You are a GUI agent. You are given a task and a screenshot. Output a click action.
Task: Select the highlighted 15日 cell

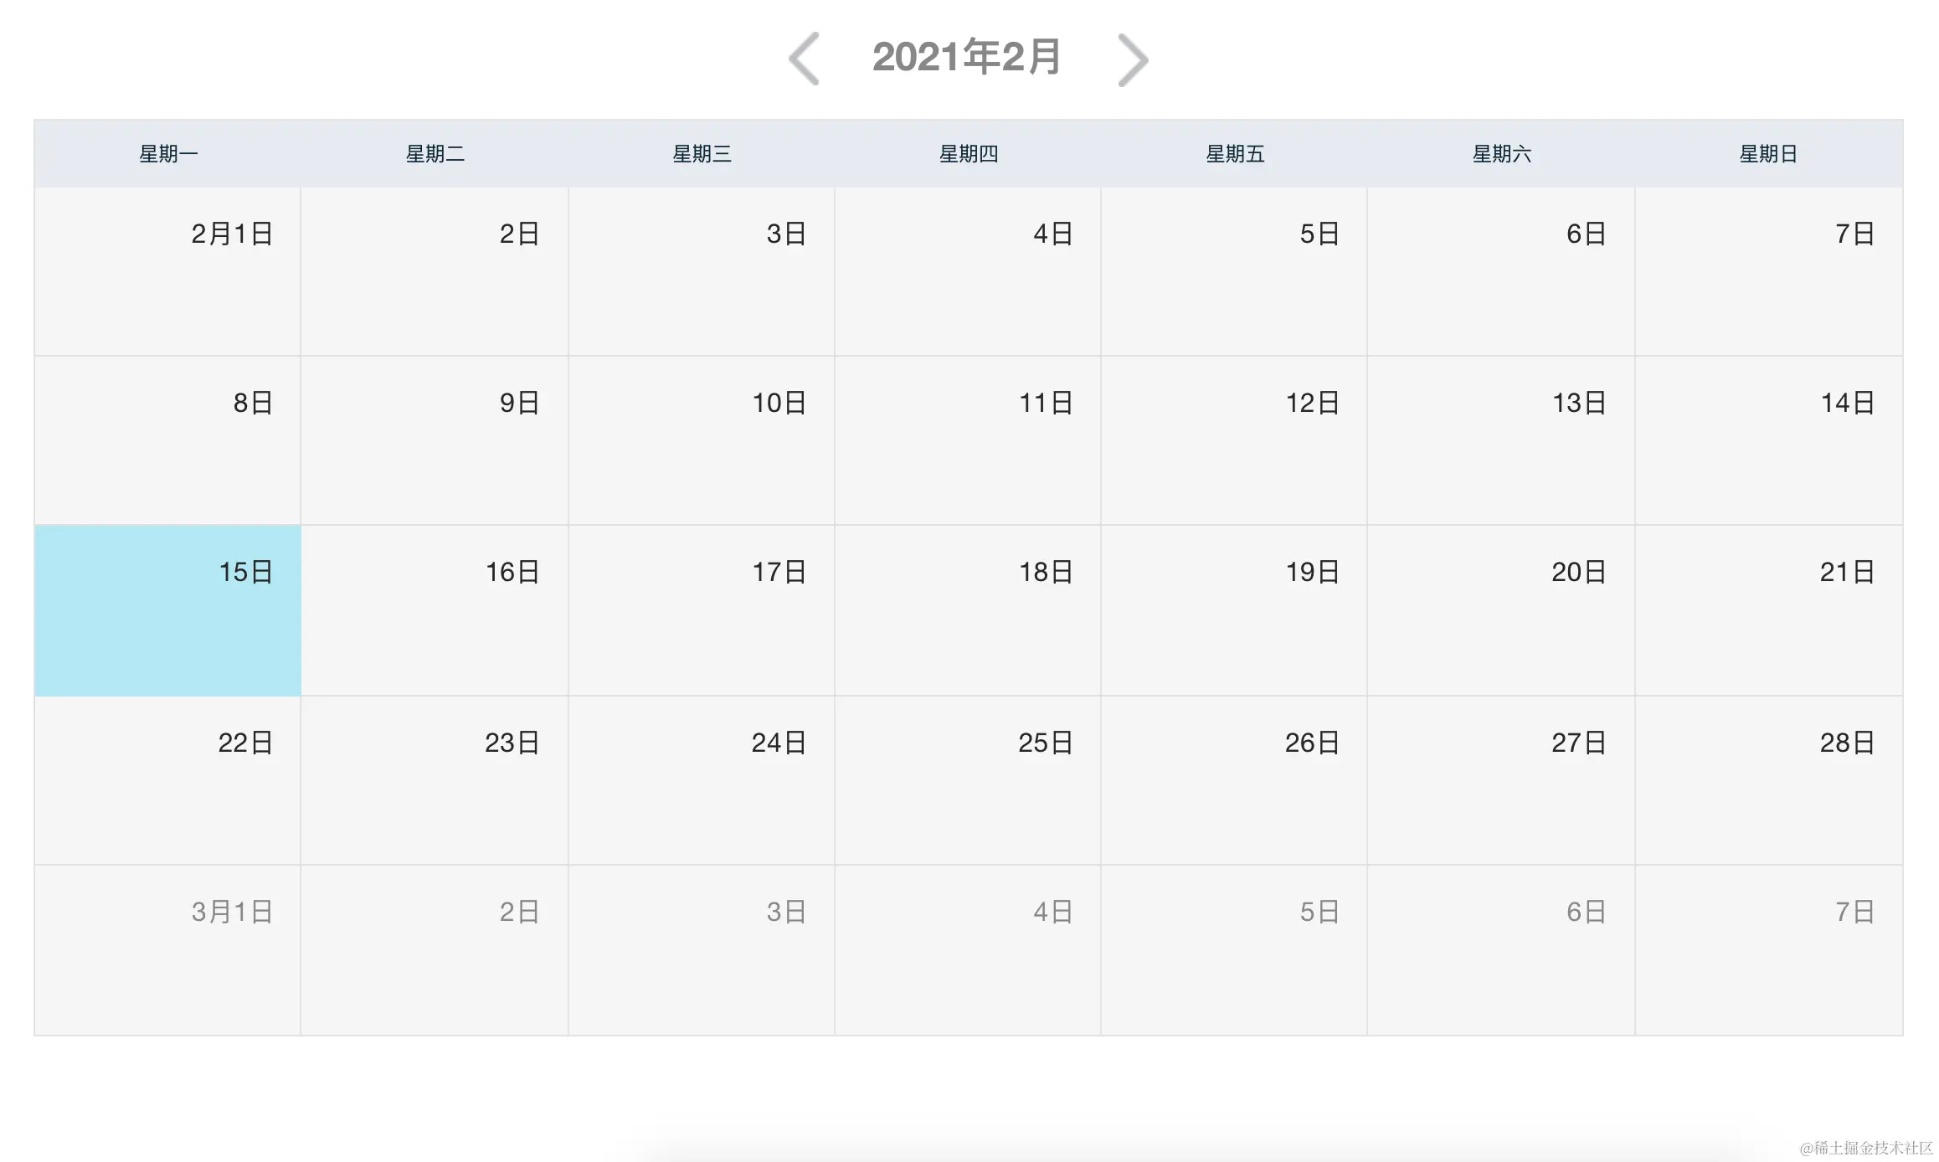point(167,610)
